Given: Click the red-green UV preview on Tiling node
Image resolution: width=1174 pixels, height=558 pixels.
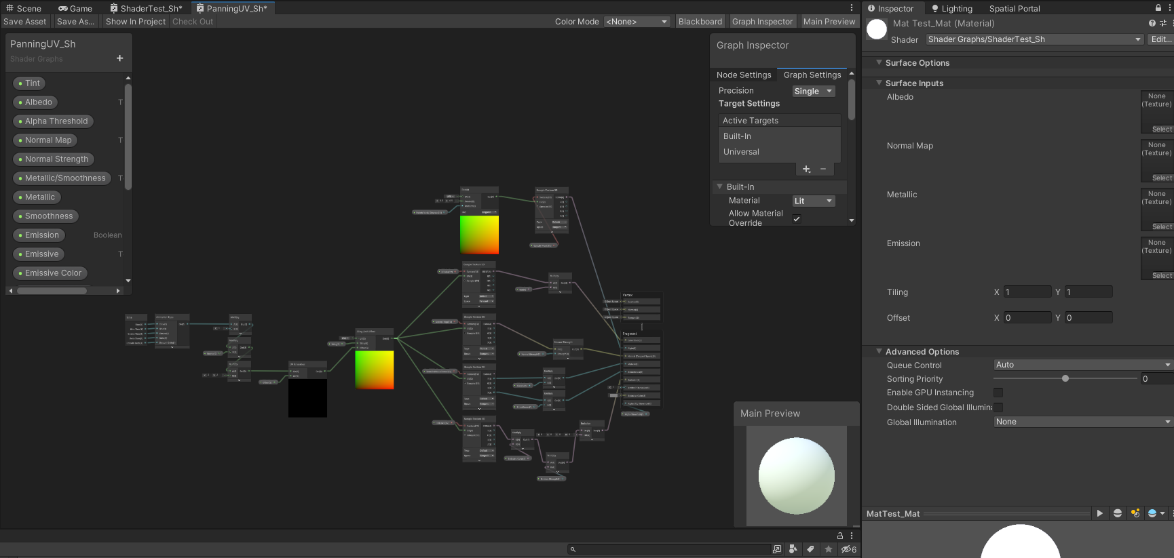Looking at the screenshot, I should 375,370.
